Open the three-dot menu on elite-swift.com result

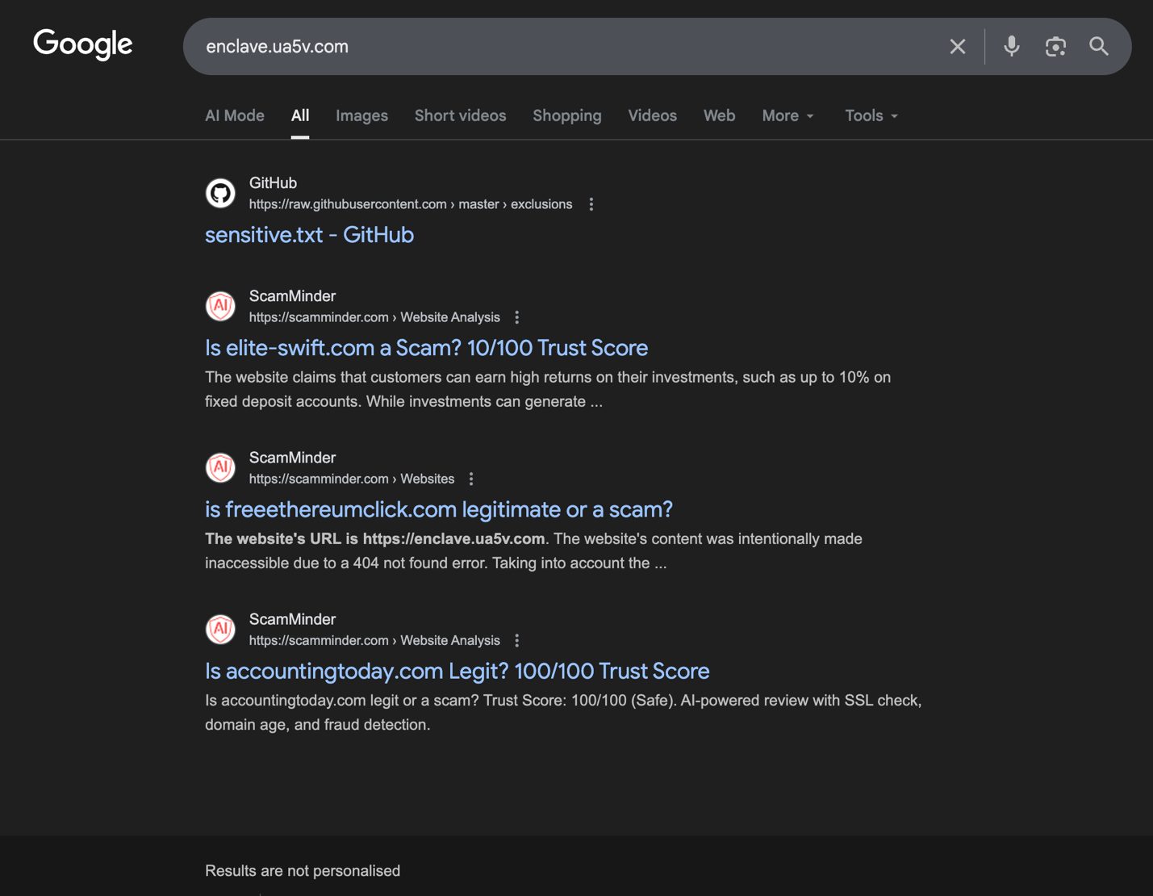click(516, 317)
